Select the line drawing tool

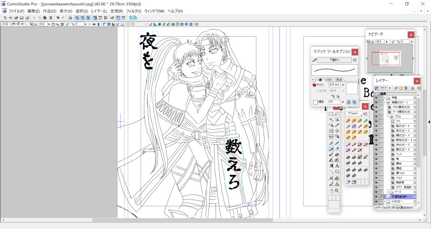[331, 172]
